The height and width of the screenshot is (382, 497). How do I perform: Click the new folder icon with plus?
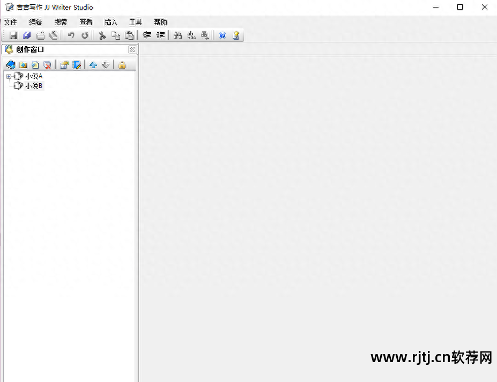[x=23, y=65]
